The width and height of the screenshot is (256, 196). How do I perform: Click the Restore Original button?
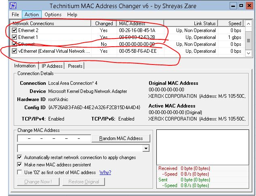83,182
